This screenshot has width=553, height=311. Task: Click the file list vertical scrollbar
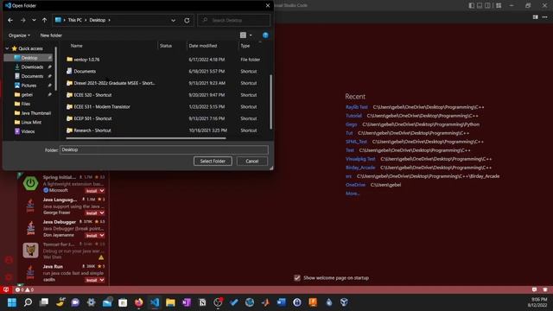point(270,102)
